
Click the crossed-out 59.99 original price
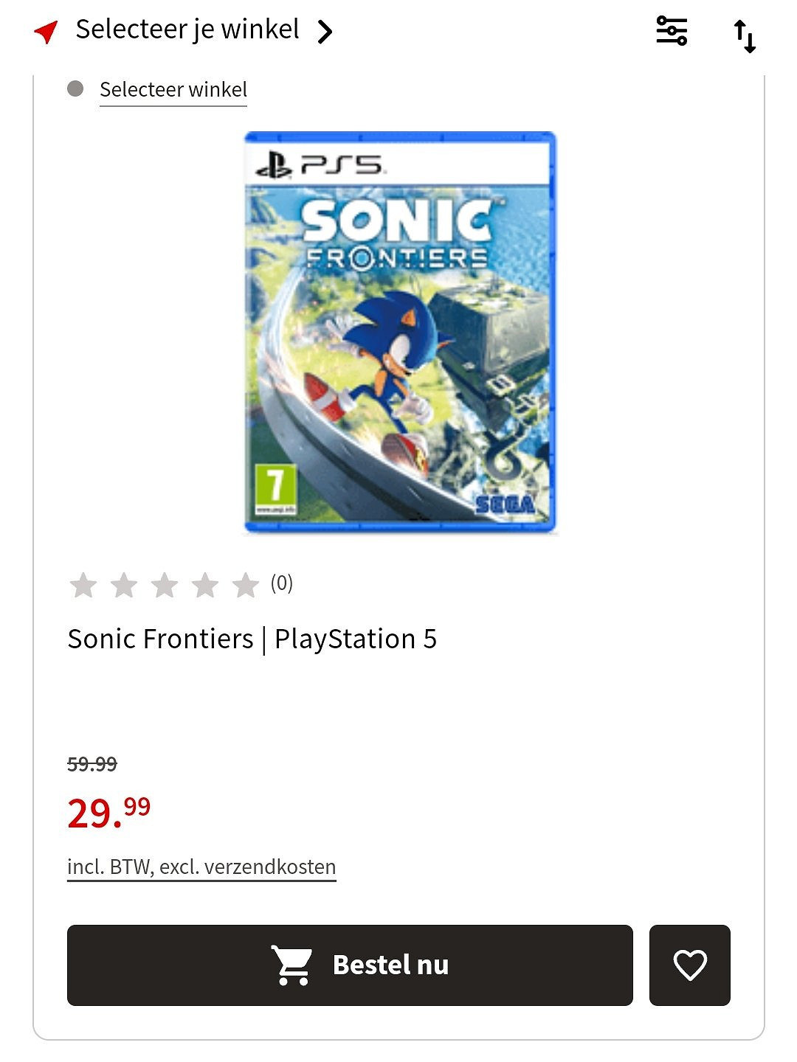pyautogui.click(x=92, y=764)
